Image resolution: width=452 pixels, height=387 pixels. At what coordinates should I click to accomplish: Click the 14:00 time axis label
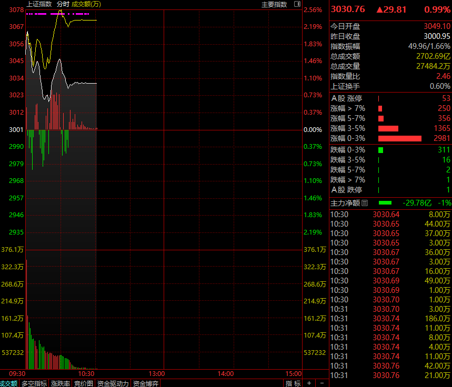[x=225, y=374]
